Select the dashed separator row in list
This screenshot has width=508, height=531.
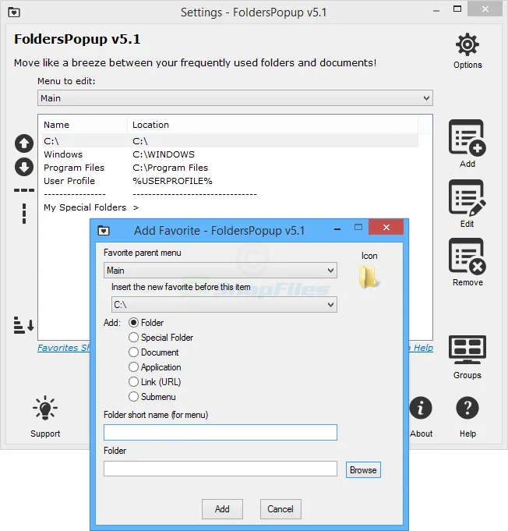coord(230,194)
